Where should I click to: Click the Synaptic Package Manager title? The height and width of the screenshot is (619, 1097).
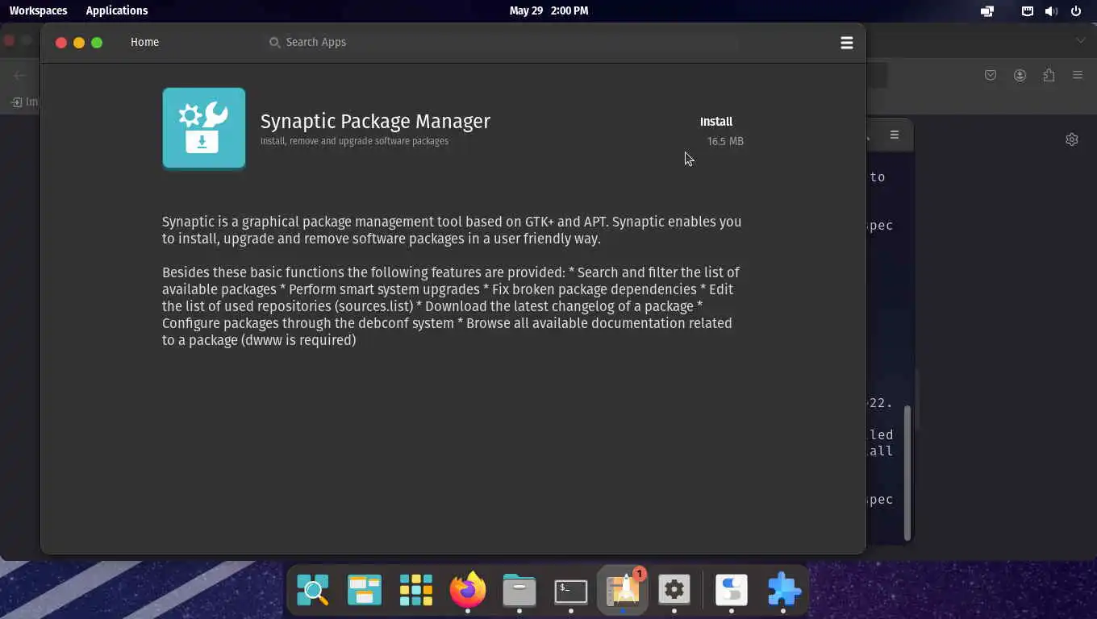point(375,121)
